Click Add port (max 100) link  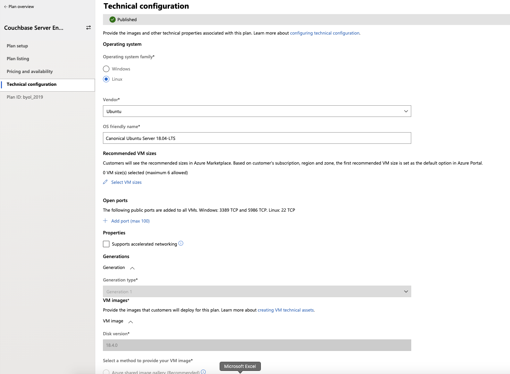click(131, 221)
